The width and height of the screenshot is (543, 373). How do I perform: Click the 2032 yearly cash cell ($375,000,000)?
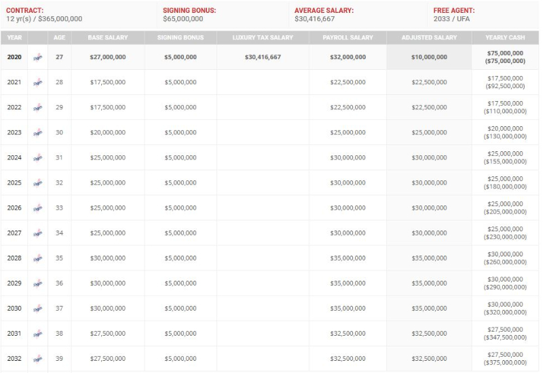pyautogui.click(x=505, y=359)
